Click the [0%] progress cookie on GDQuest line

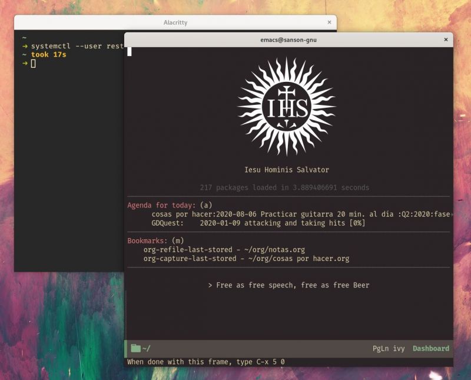coord(357,223)
